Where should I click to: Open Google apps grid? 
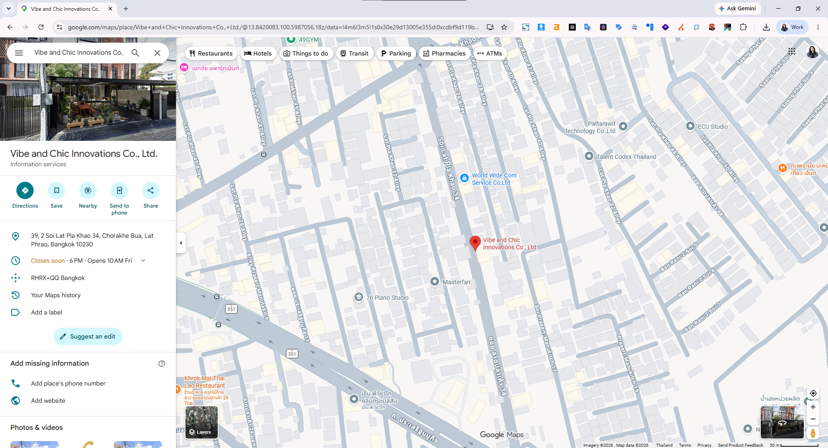tap(791, 51)
